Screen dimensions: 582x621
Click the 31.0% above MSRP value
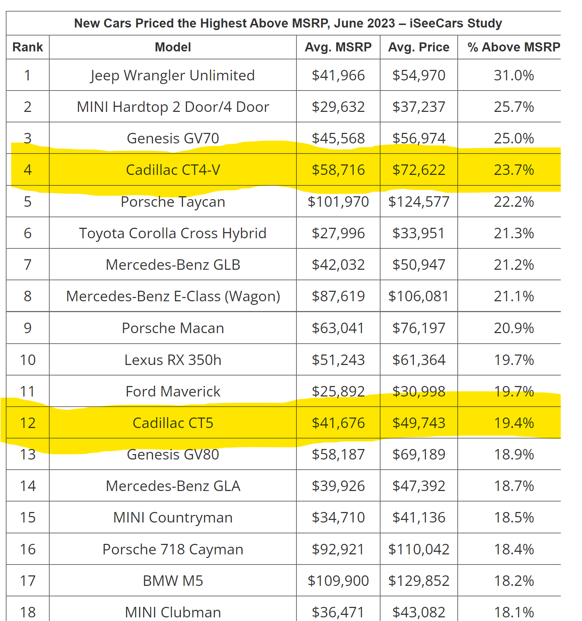pyautogui.click(x=514, y=75)
